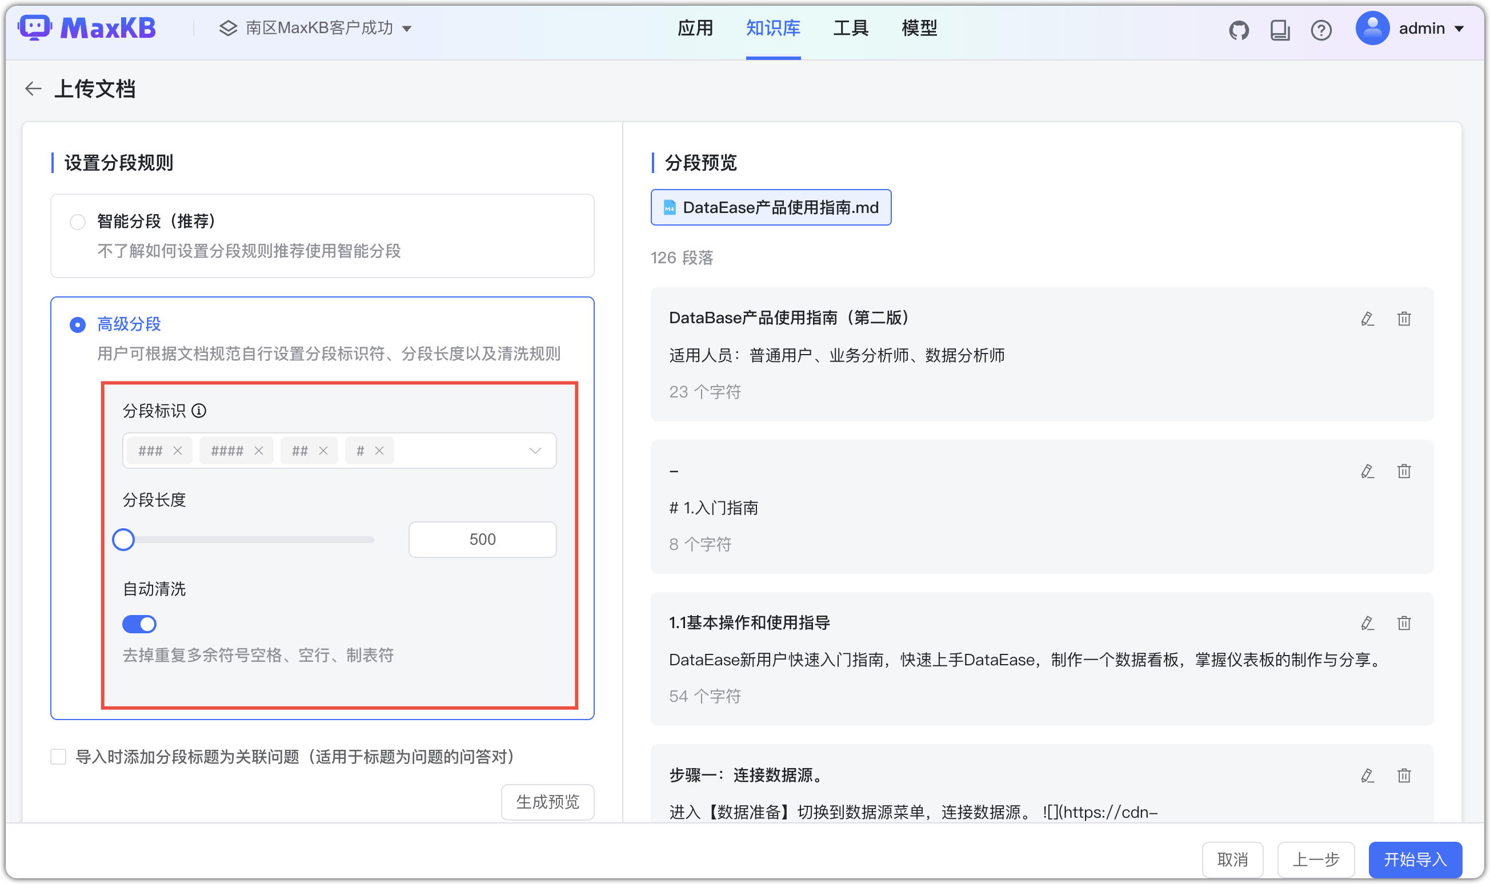Click the 8 个字符 text
The image size is (1490, 884).
[700, 544]
